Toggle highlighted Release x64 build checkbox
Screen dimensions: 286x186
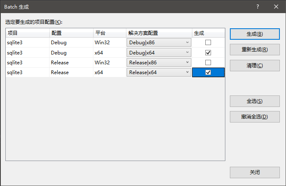coord(208,72)
